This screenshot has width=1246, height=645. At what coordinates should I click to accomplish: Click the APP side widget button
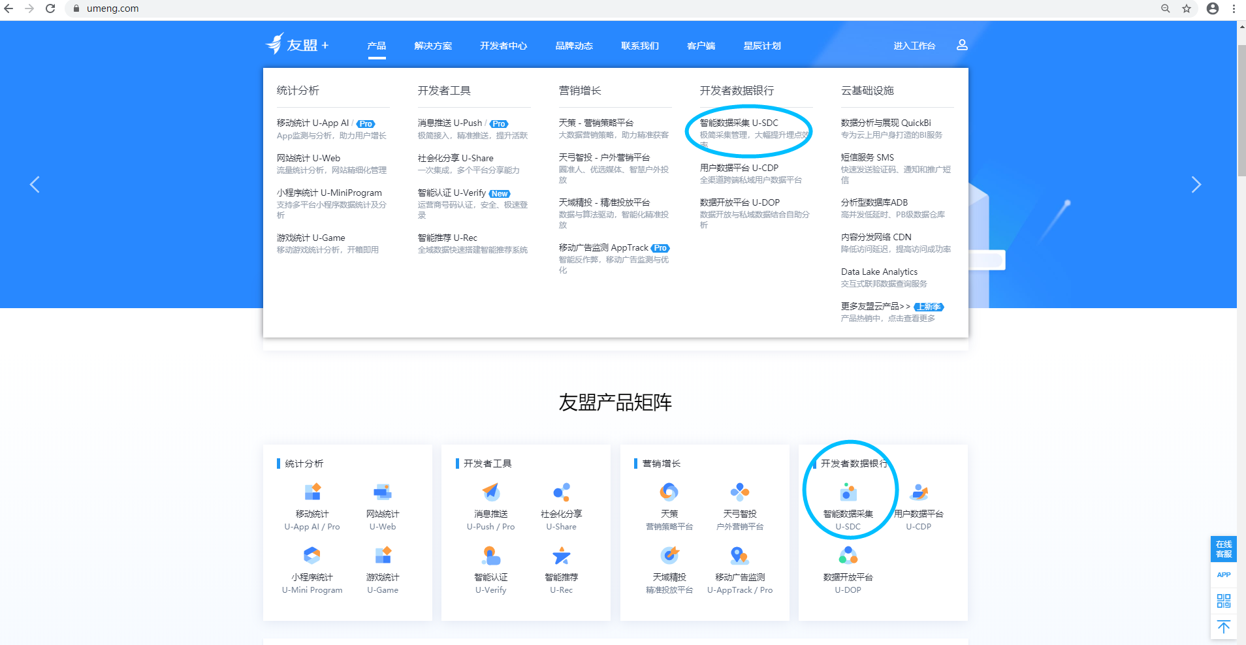click(x=1224, y=575)
